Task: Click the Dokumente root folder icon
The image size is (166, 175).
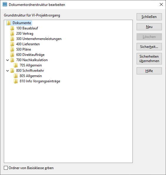Action: click(9, 23)
